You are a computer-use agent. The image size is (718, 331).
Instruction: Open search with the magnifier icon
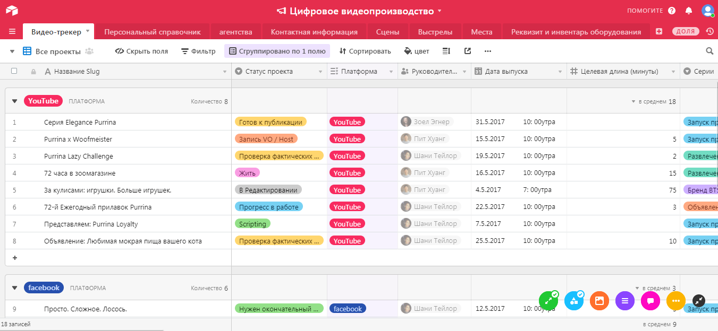(709, 51)
